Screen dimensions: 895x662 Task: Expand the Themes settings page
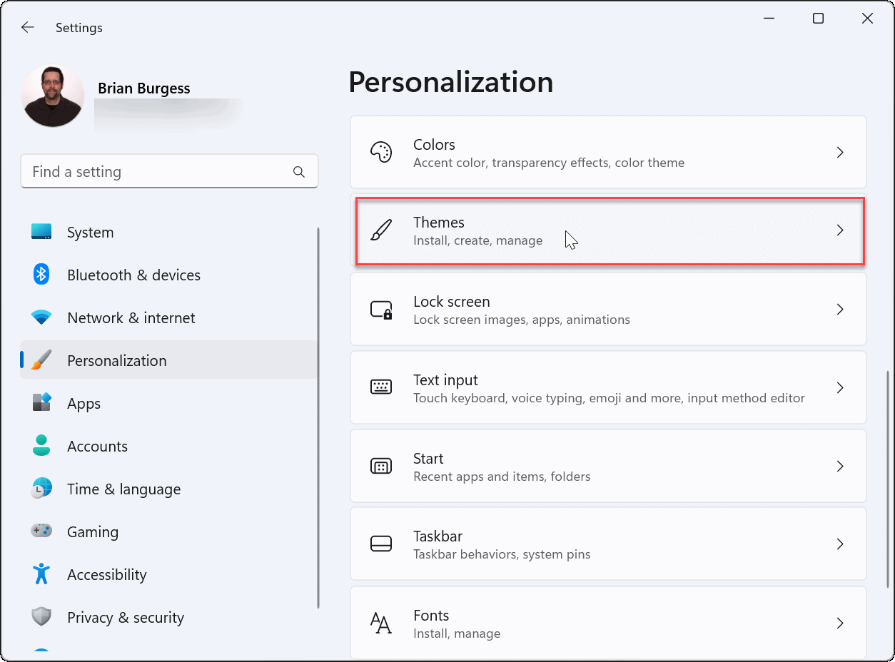tap(840, 231)
